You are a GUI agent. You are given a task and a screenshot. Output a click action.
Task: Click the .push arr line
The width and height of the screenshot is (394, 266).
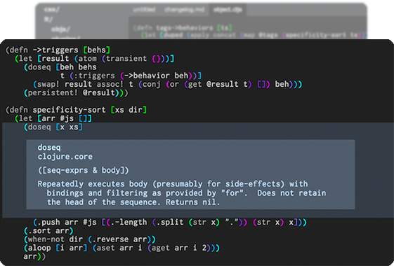(170, 222)
